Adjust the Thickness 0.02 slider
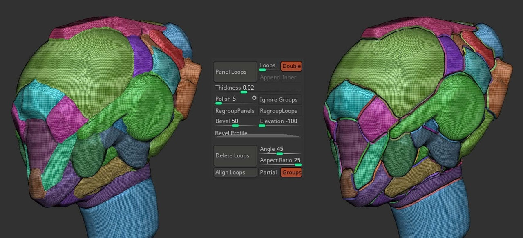Viewport: 523px width, 238px height. (257, 88)
